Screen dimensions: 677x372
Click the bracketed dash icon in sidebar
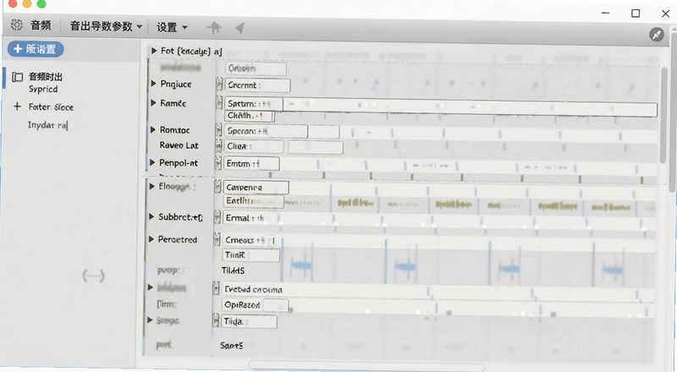pos(93,276)
